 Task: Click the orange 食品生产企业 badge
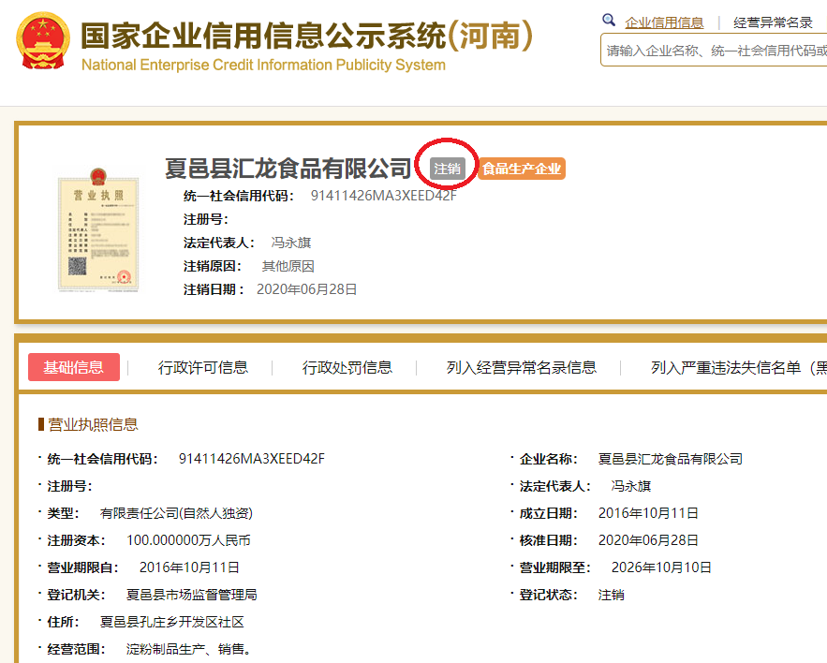(521, 169)
